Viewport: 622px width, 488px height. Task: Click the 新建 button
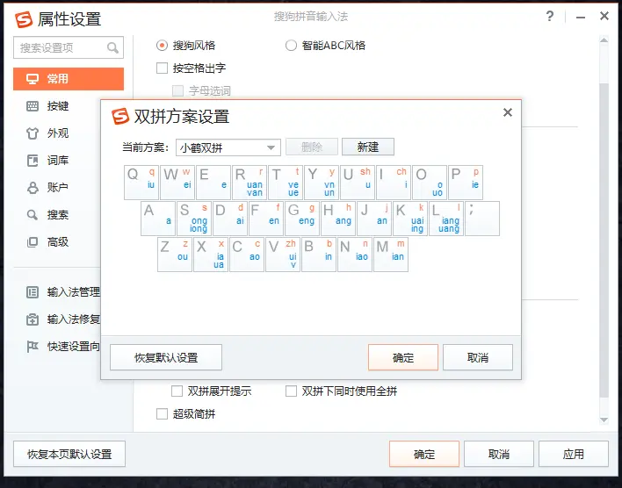368,147
